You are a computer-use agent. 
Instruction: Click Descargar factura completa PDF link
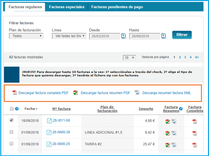[43, 93]
